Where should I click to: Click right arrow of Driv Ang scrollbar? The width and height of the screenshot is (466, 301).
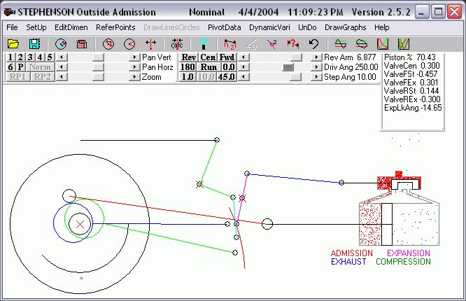316,67
